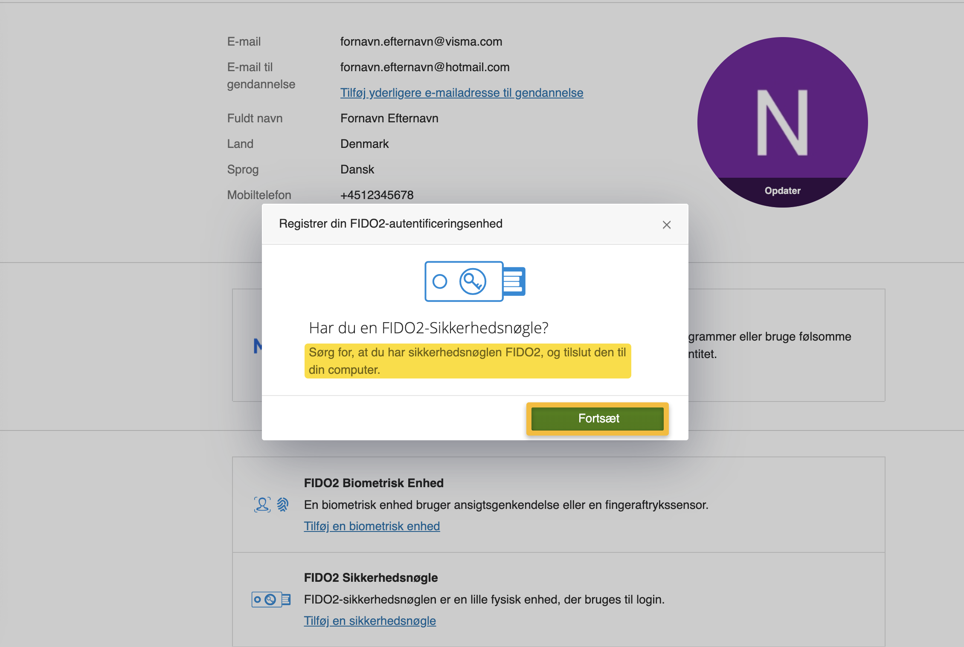Viewport: 964px width, 647px height.
Task: Click the key symbol inside the dialog illustration
Action: 473,282
